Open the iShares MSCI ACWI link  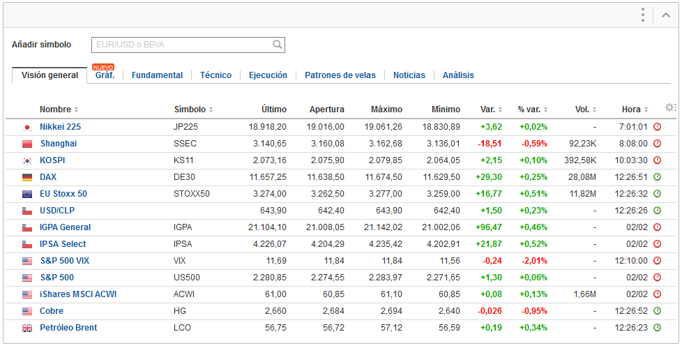coord(78,294)
